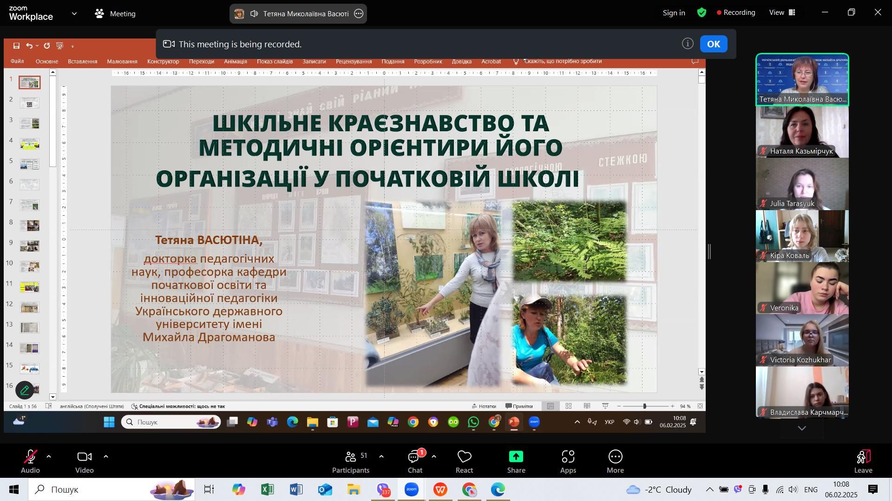The width and height of the screenshot is (892, 501).
Task: Open the Participants panel
Action: (x=351, y=462)
